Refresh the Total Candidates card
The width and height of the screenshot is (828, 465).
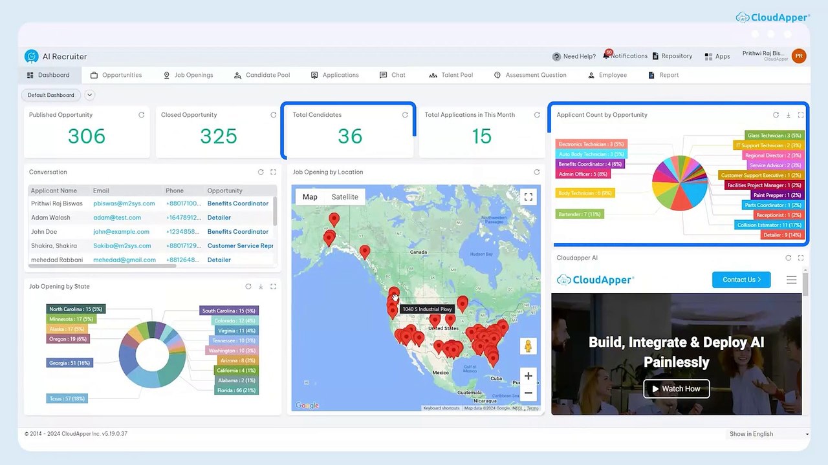pos(405,115)
